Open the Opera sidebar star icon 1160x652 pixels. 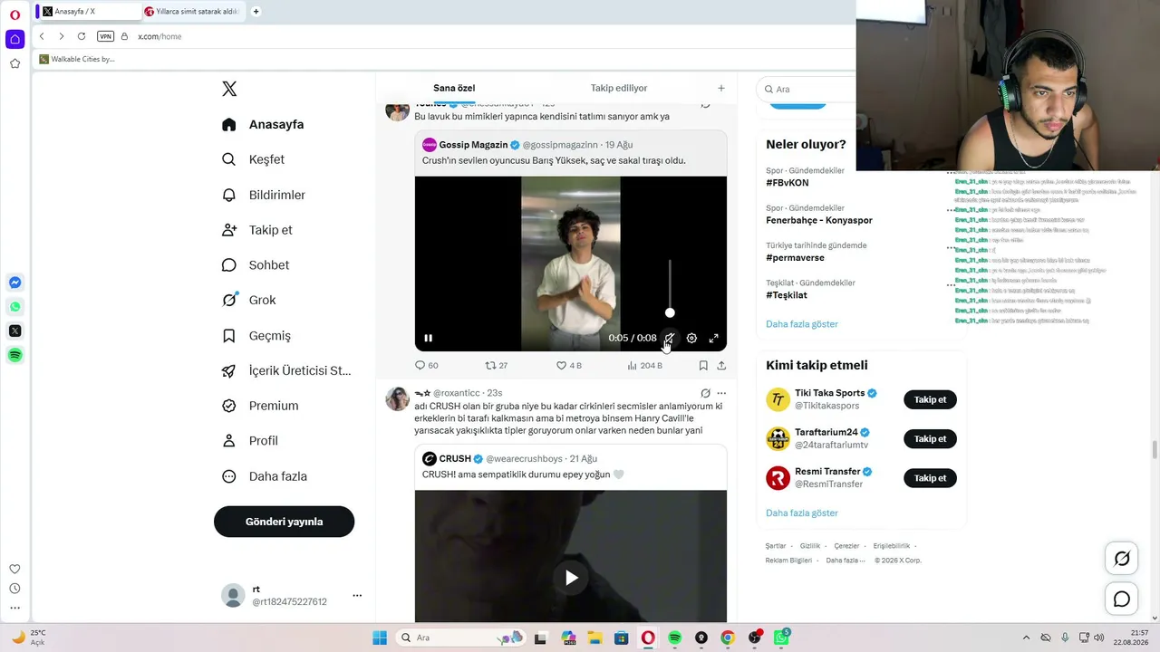(14, 63)
